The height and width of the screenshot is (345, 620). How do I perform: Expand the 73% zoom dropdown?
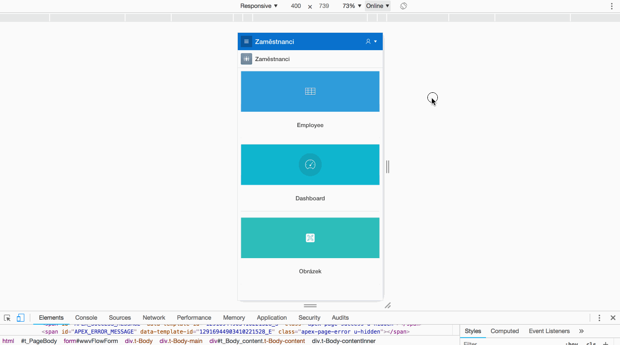coord(351,6)
